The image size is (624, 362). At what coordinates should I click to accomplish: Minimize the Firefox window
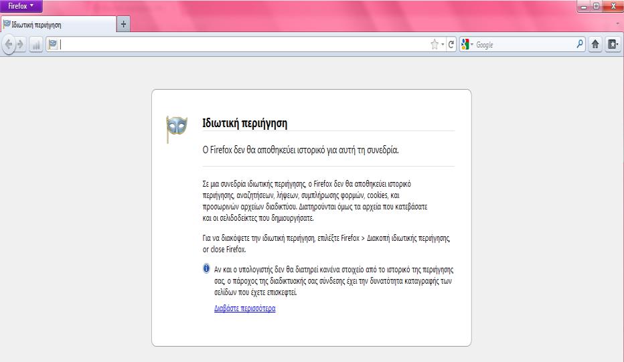[583, 7]
